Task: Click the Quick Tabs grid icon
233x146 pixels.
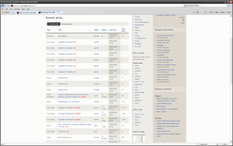Action: click(x=13, y=13)
